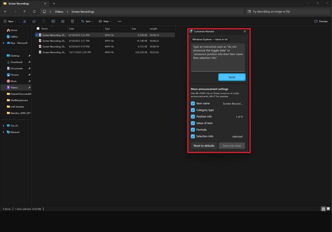
Task: Click Reset to defaults in Customize Narrator
Action: 204,146
